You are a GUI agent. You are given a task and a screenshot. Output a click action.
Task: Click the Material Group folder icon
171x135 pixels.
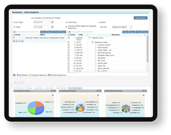tap(90, 38)
